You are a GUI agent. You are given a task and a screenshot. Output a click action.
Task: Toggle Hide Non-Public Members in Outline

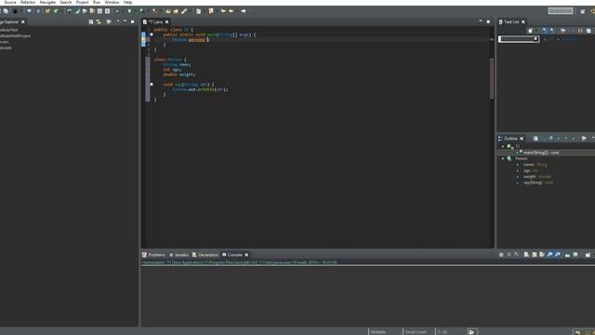click(566, 139)
